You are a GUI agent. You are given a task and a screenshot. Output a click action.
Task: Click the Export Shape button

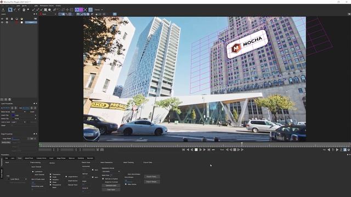pos(152,182)
